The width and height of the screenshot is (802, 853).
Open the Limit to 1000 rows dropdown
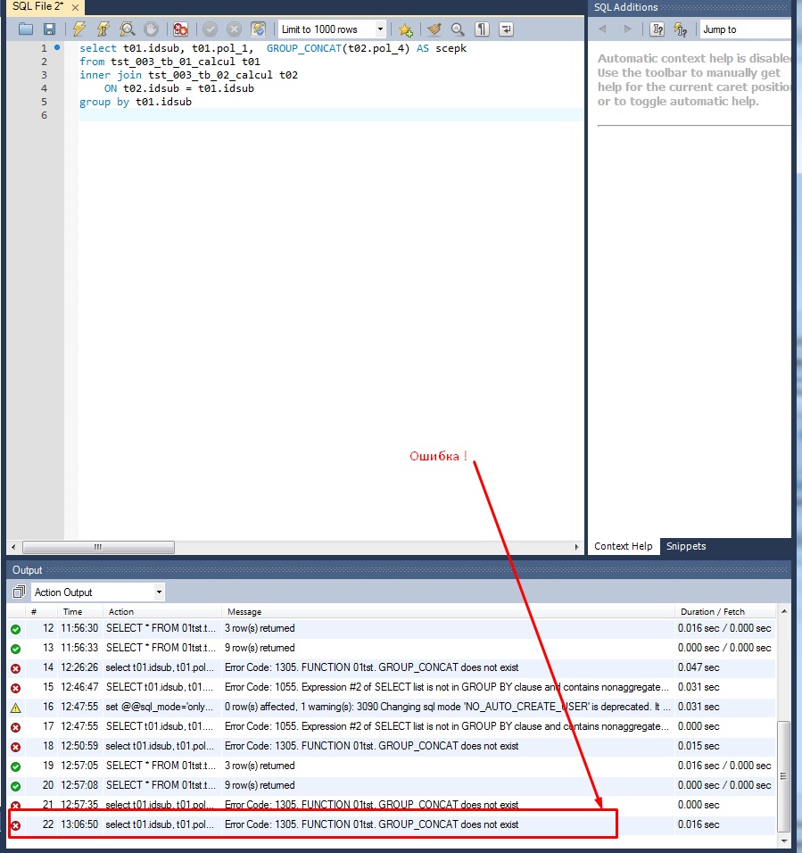(333, 29)
